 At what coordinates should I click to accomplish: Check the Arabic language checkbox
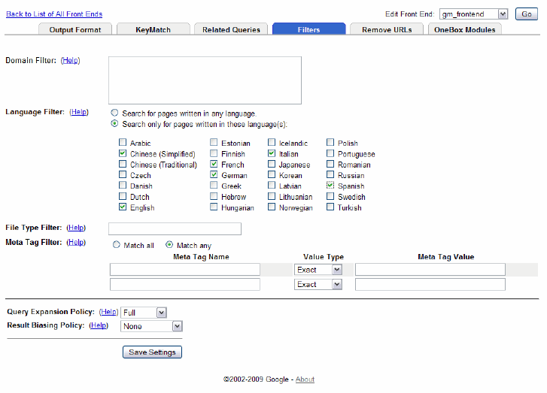coord(123,143)
